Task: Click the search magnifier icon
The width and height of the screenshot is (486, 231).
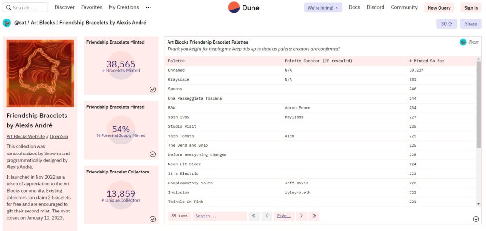Action: click(x=9, y=8)
